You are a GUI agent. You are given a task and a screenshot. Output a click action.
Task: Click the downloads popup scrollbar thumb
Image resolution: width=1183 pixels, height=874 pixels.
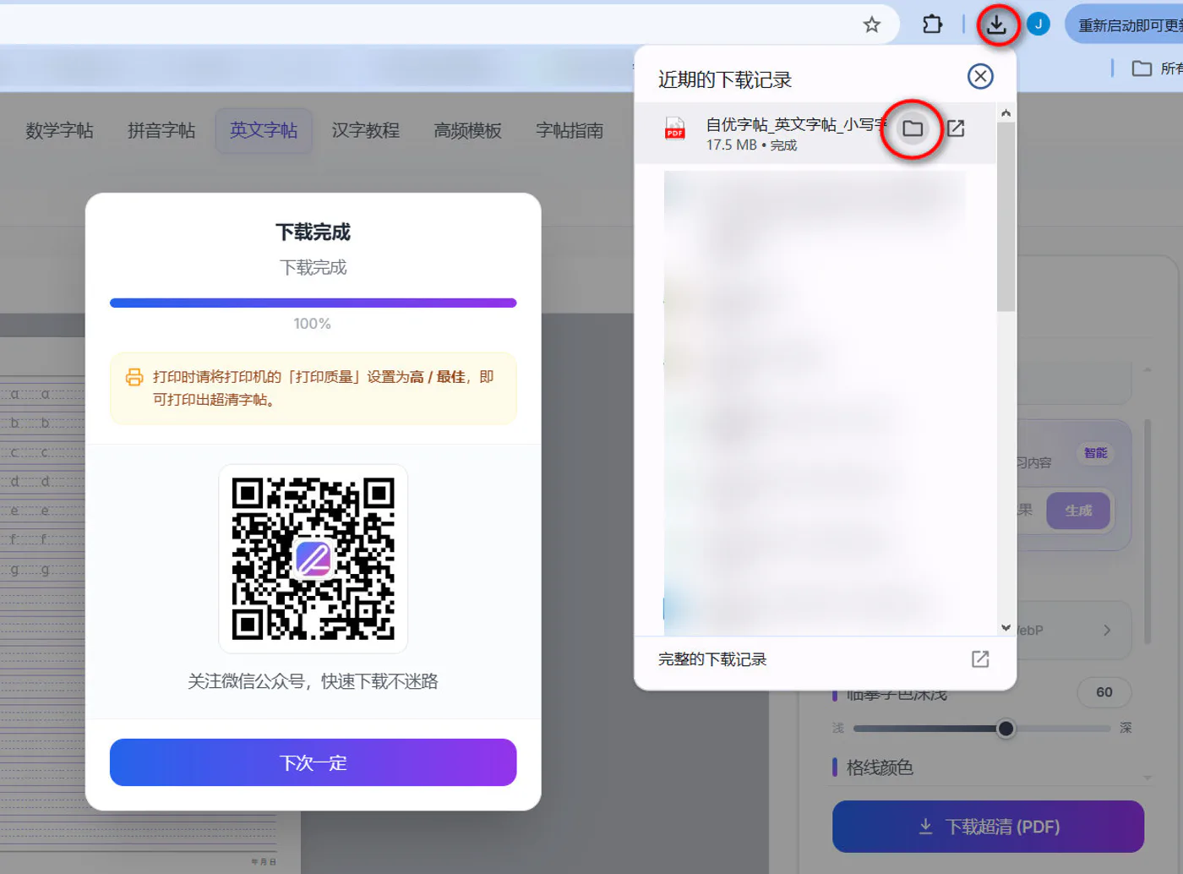[x=1006, y=216]
